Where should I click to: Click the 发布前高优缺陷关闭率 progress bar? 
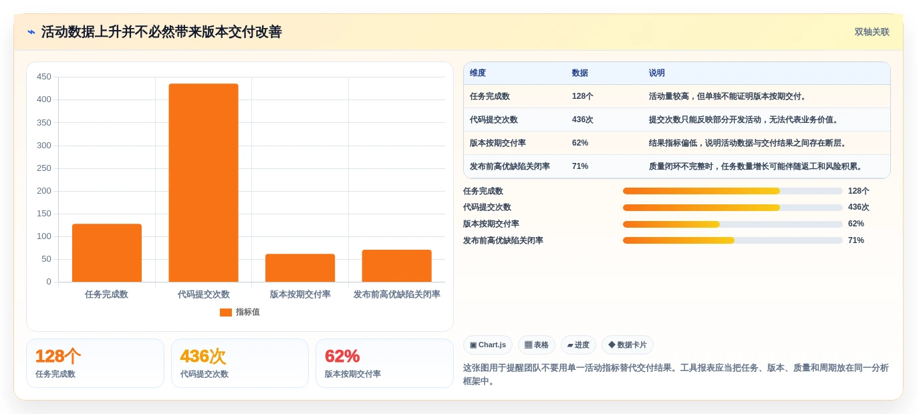click(733, 240)
